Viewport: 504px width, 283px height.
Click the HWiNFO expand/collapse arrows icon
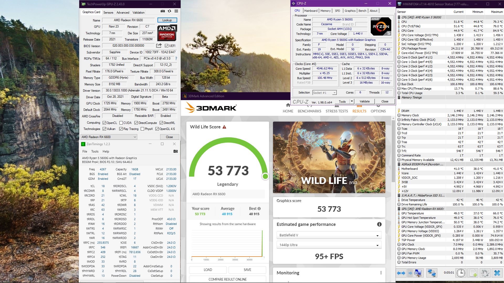click(401, 273)
